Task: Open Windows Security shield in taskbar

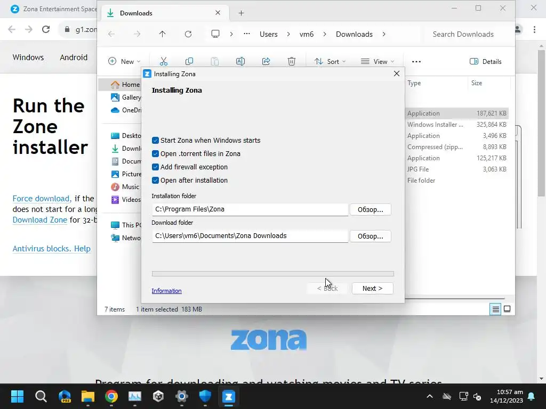Action: [205, 396]
